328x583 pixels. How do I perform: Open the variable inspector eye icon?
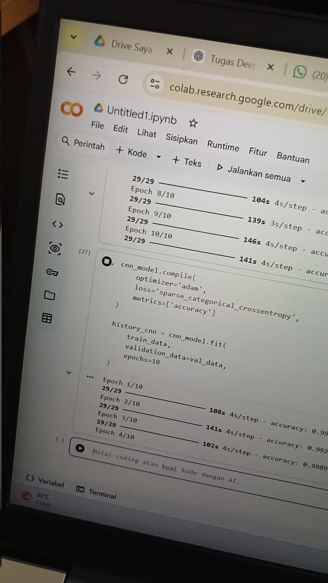(x=55, y=249)
